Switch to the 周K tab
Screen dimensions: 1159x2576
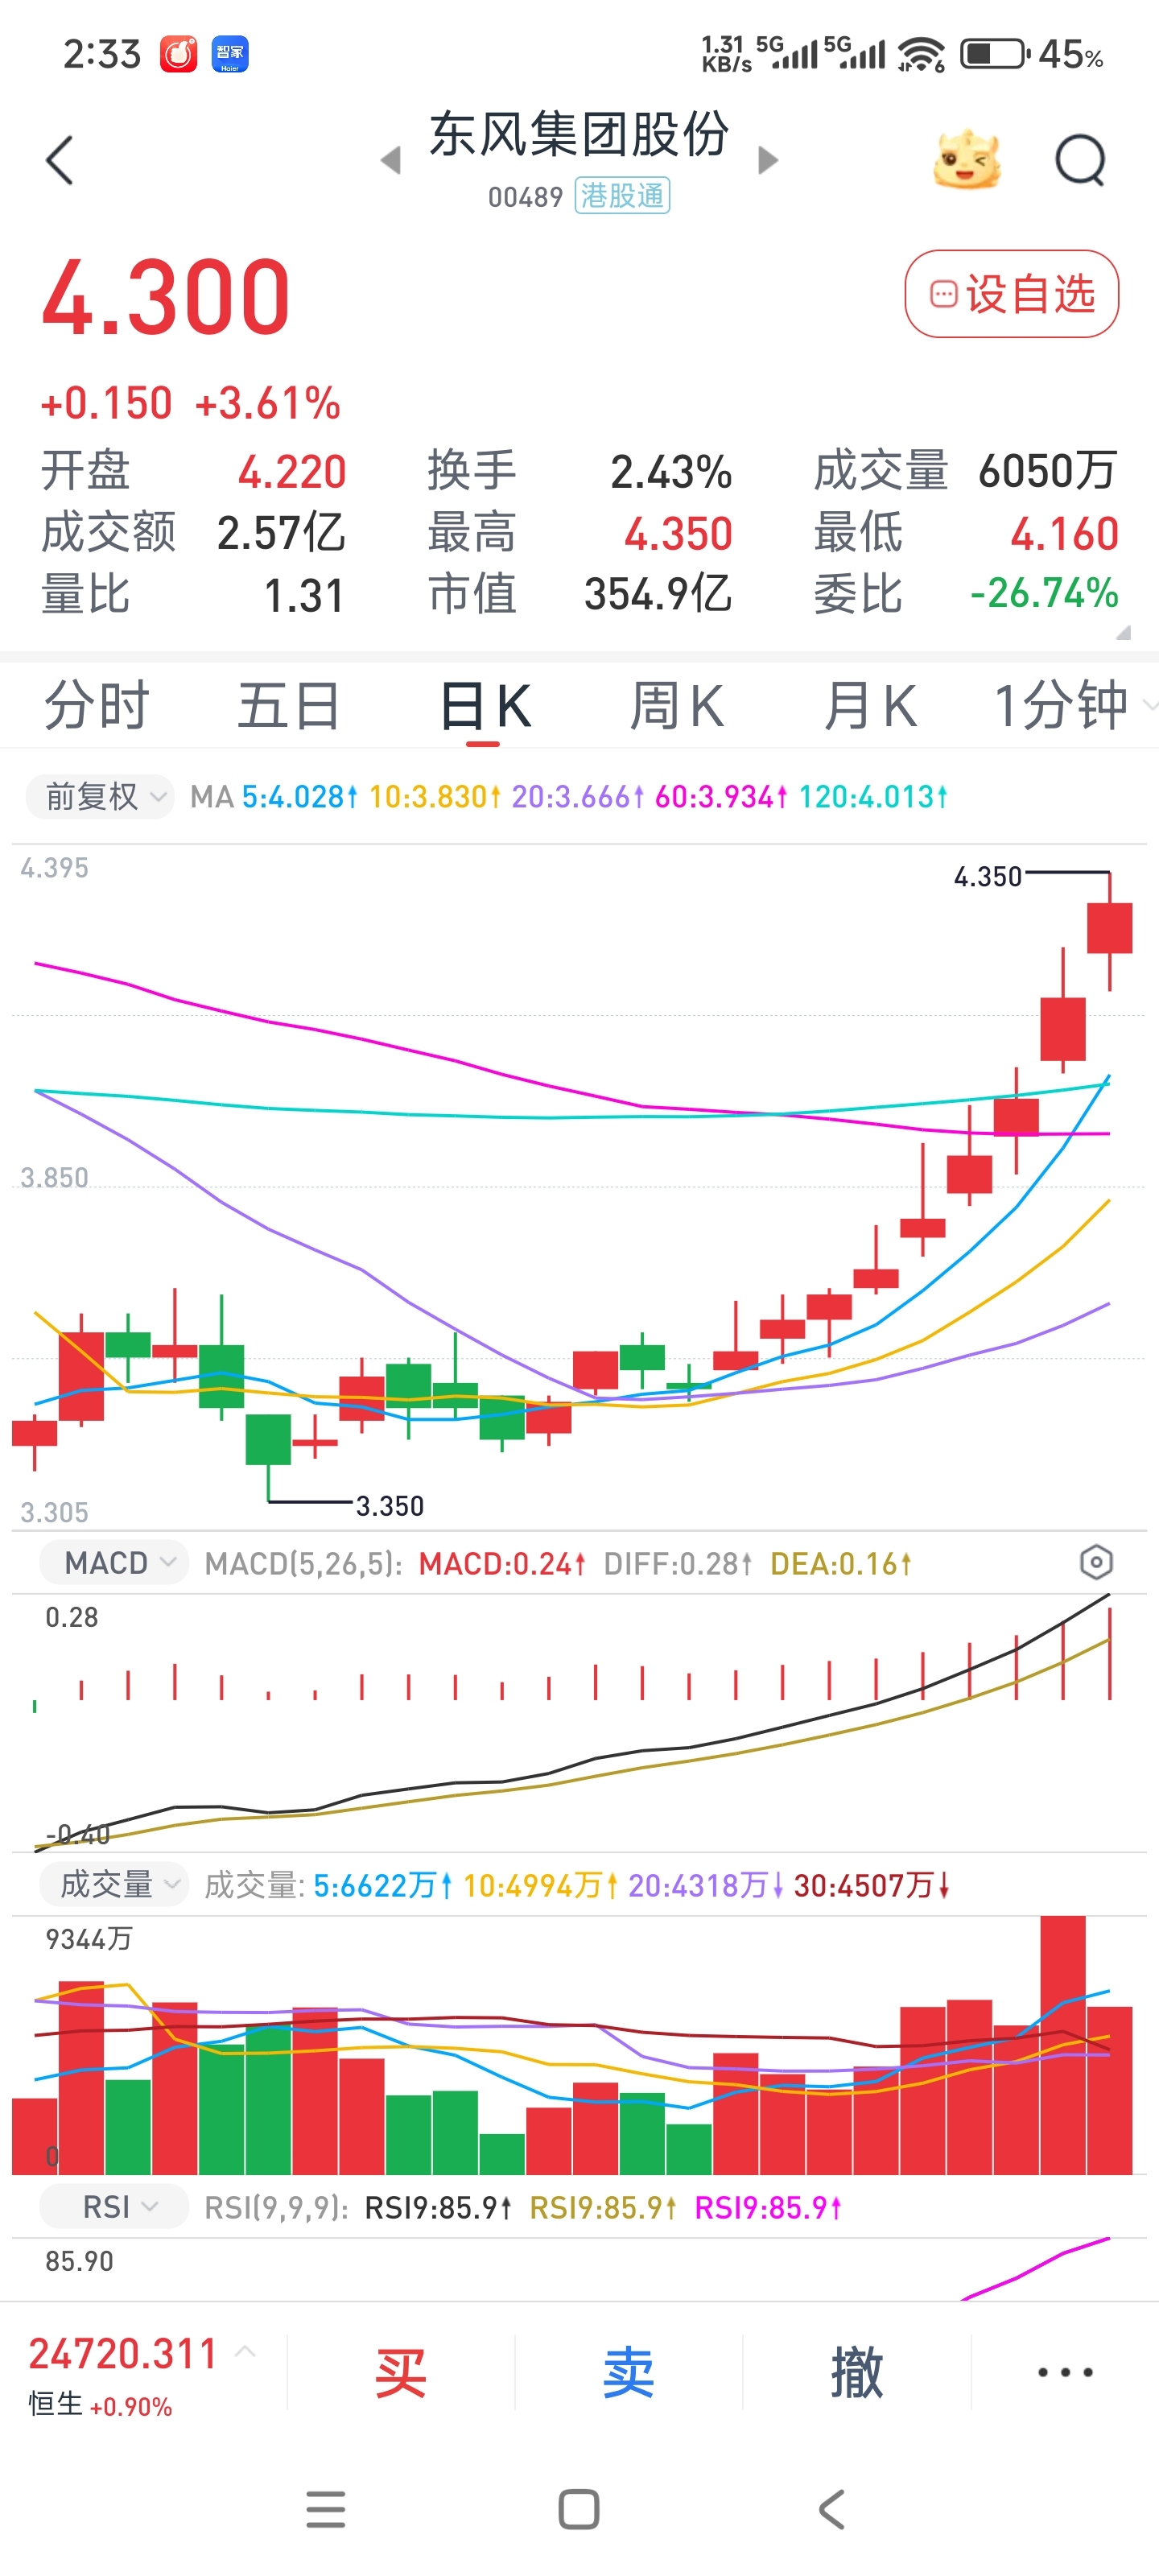(677, 705)
